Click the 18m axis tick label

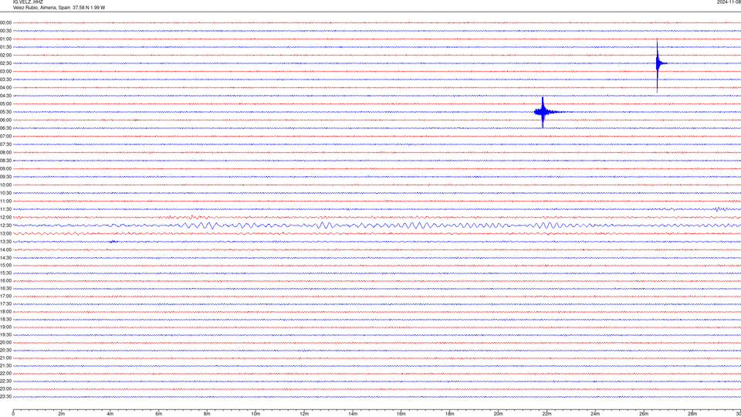tap(450, 414)
